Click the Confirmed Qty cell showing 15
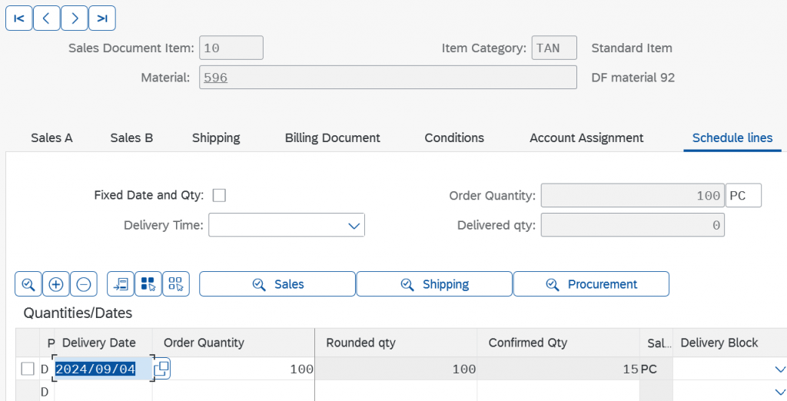This screenshot has width=787, height=401. (558, 370)
